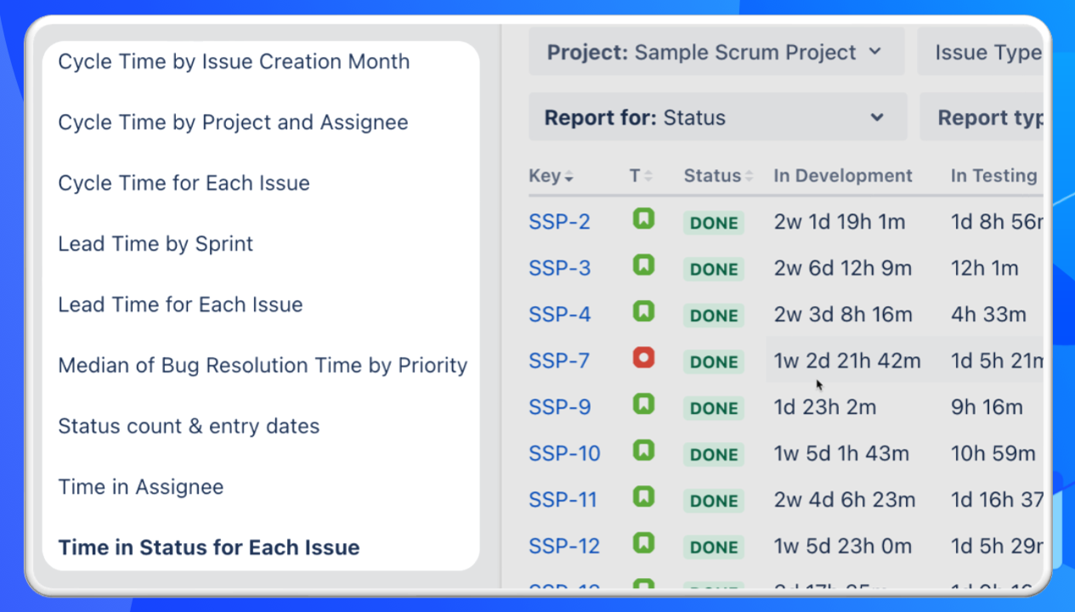Select Median of Bug Resolution Time by Priority

click(263, 365)
